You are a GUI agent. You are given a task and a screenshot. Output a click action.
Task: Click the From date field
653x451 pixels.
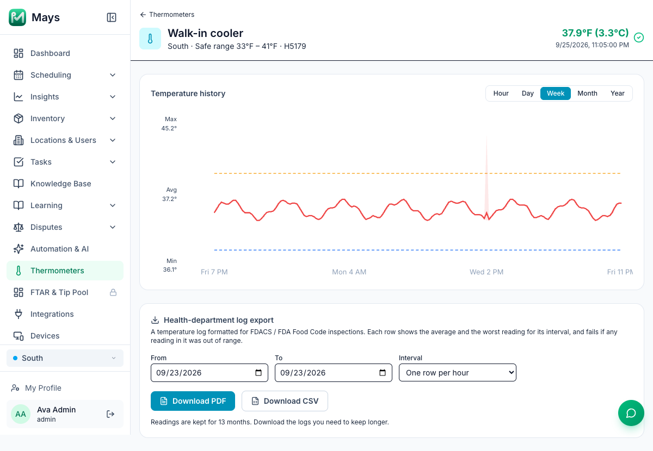click(210, 373)
